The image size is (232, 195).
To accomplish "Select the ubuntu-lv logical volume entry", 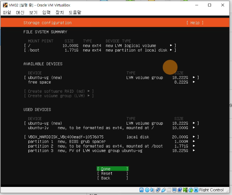I will tap(38, 128).
